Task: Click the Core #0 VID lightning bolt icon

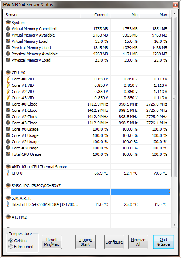Action: (8, 79)
